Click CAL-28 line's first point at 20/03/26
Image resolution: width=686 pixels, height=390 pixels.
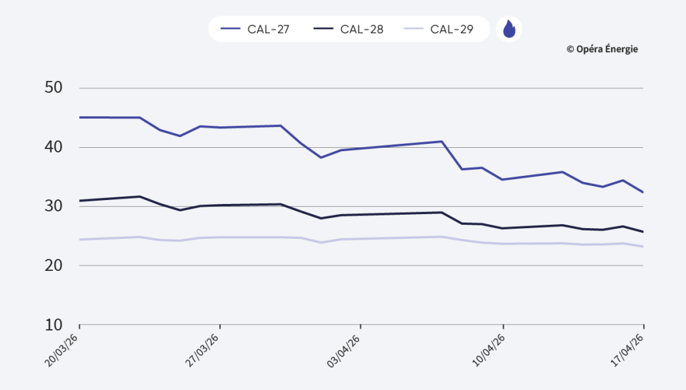coord(80,201)
